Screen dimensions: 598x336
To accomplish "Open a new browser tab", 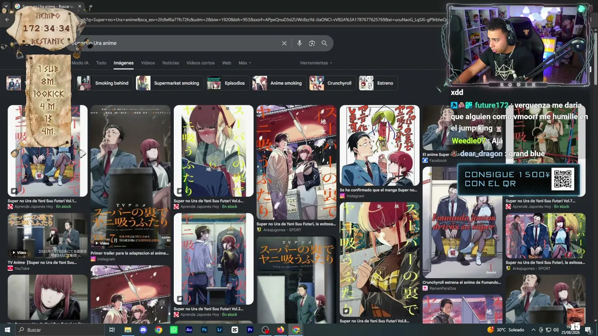I will (90, 7).
